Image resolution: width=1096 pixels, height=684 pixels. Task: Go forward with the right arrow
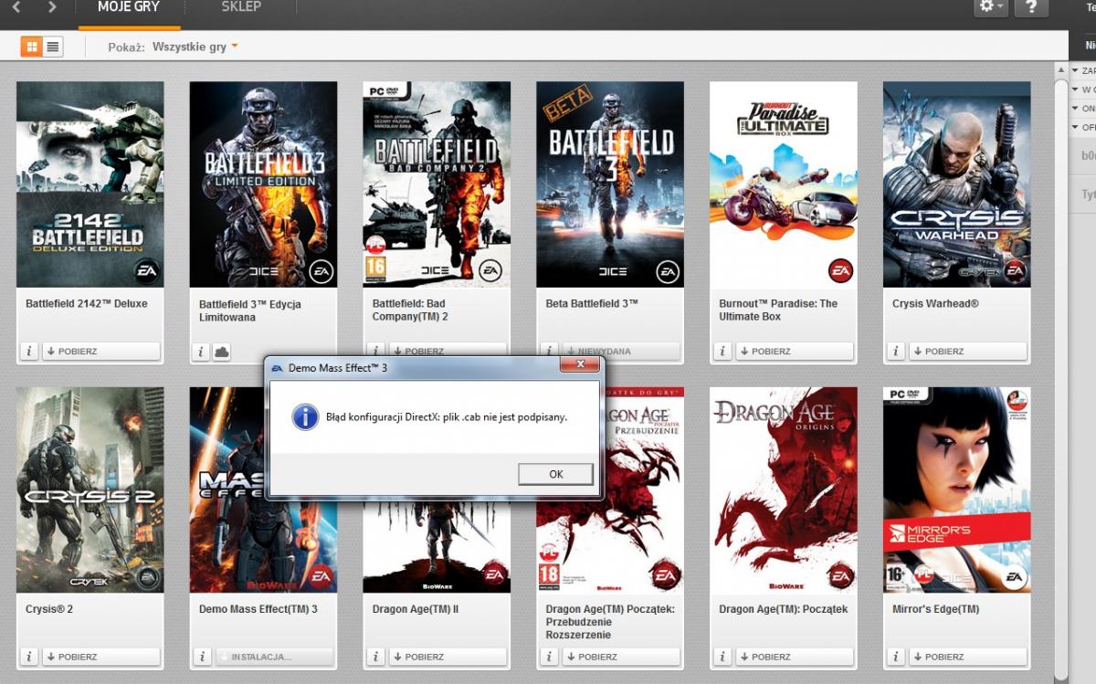click(51, 7)
